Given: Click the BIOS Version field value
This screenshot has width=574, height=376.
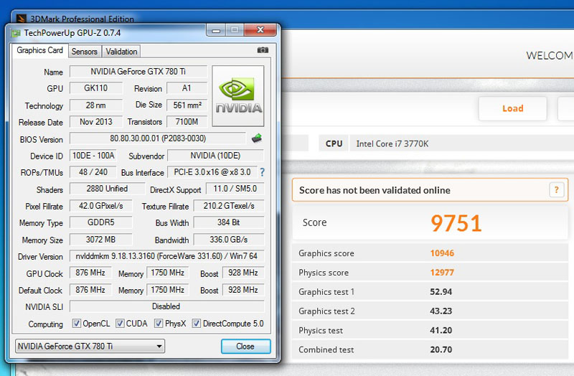Looking at the screenshot, I should (158, 138).
